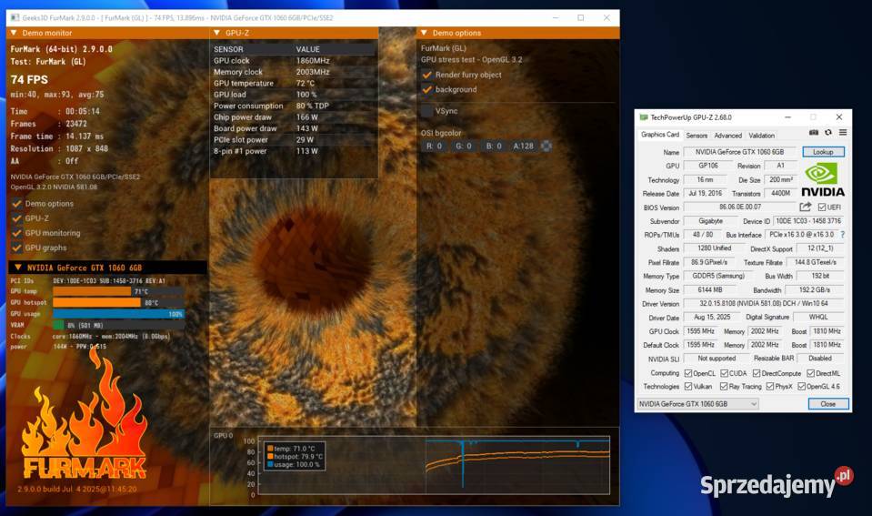
Task: Switch to Graphics Card tab
Action: (x=659, y=135)
